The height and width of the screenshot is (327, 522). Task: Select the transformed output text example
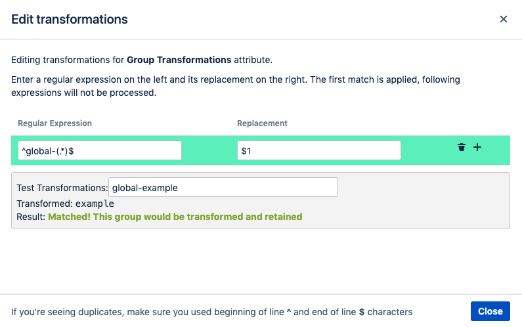tap(95, 204)
